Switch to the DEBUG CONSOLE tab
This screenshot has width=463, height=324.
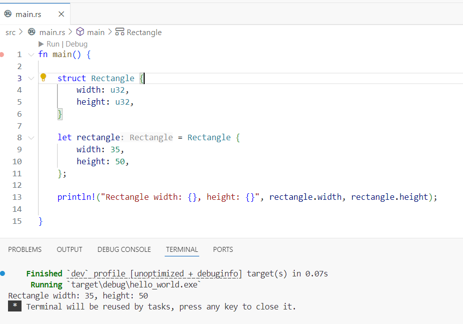[124, 249]
